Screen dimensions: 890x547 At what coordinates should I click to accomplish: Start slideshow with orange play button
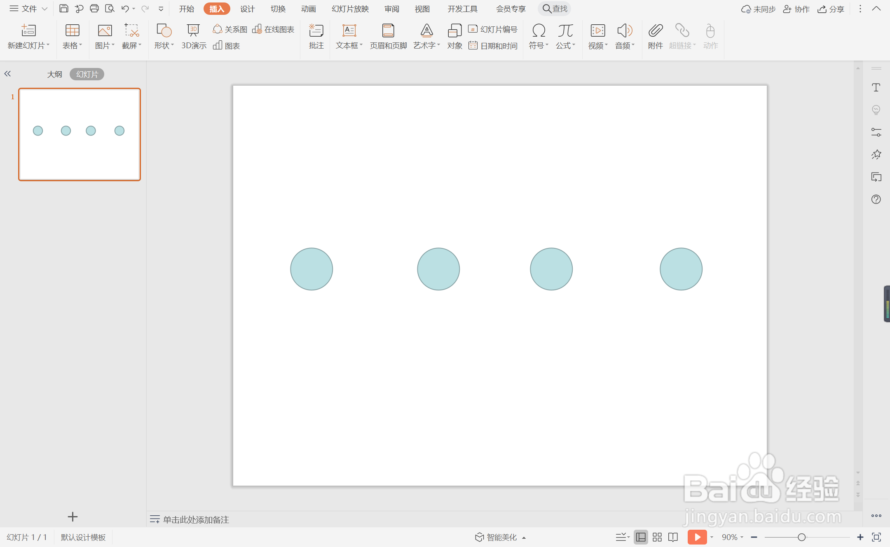click(697, 537)
